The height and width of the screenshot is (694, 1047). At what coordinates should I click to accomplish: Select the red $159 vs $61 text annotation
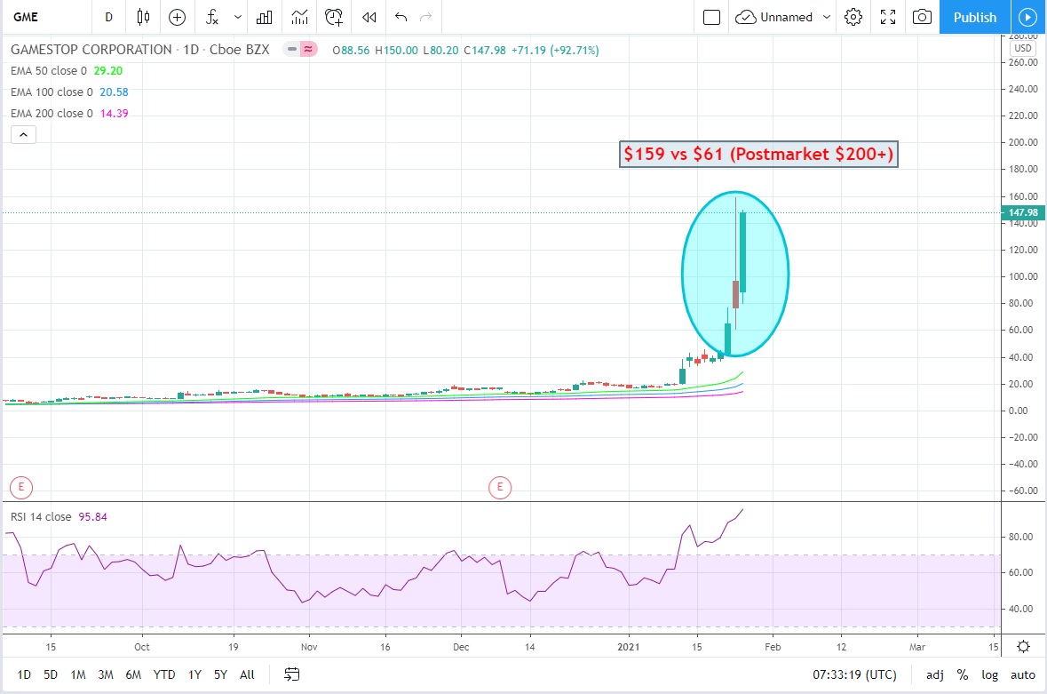(x=758, y=155)
